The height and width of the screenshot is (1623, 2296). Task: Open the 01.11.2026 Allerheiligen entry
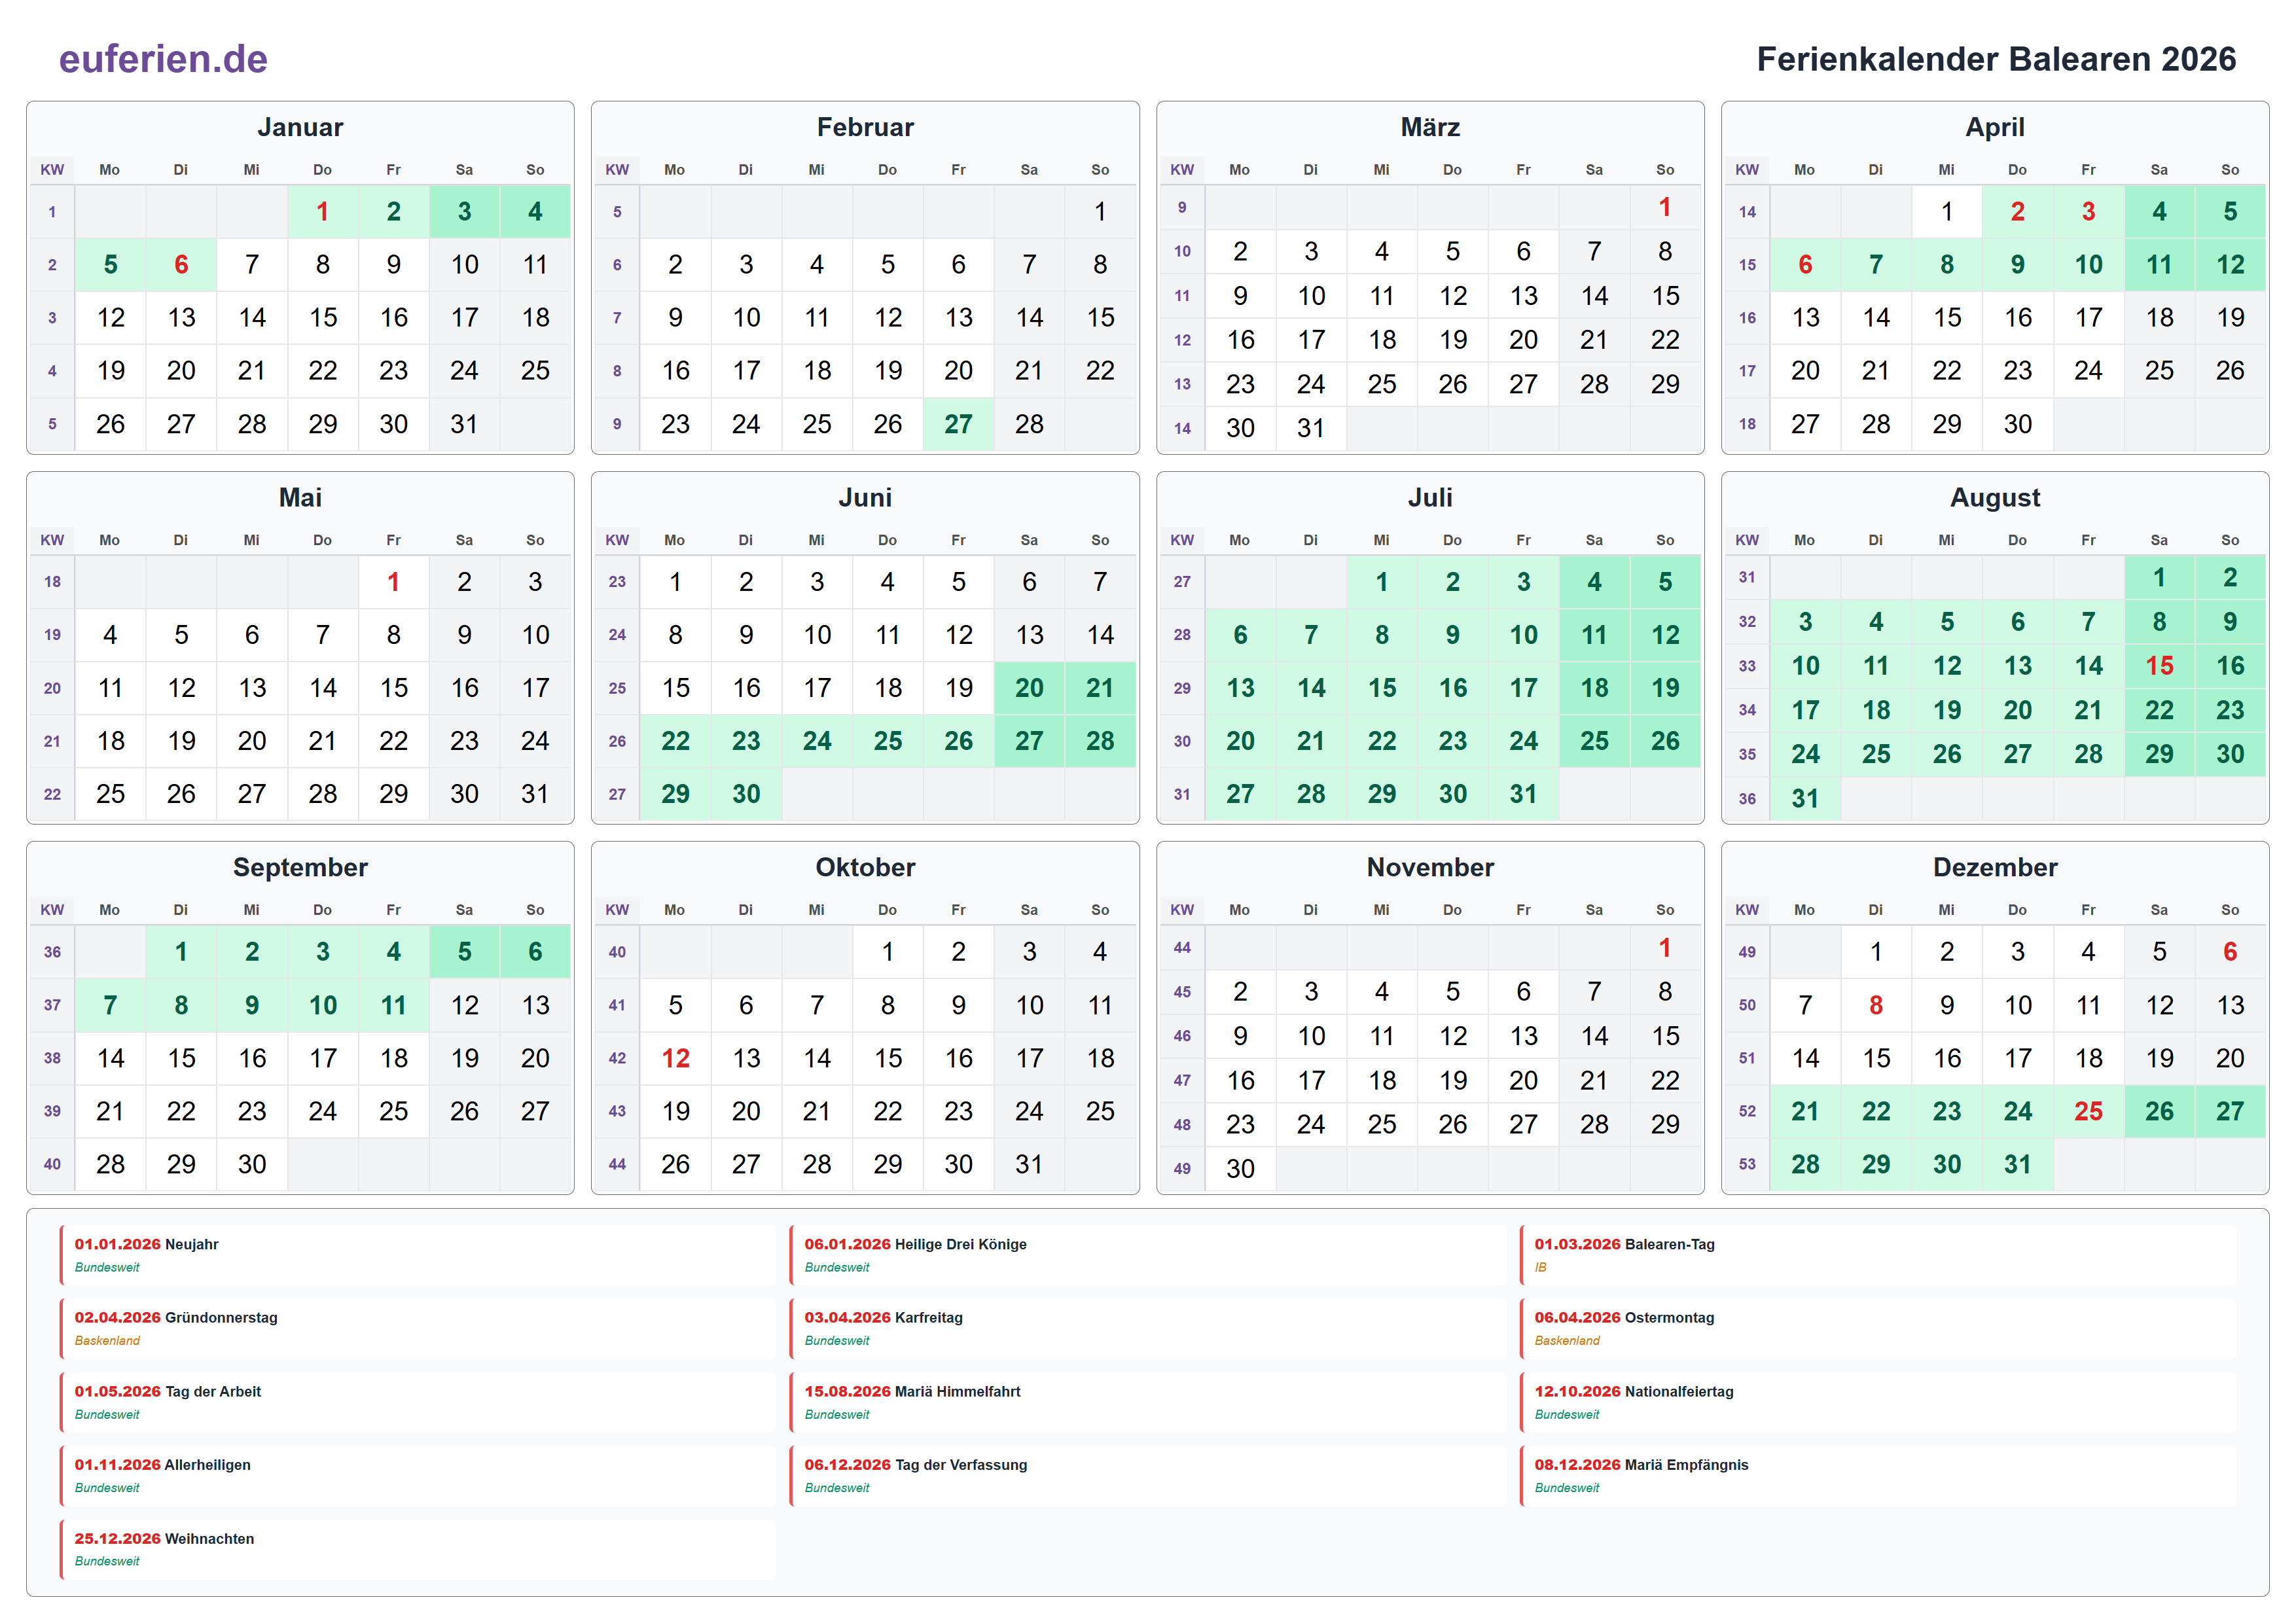click(x=417, y=1475)
